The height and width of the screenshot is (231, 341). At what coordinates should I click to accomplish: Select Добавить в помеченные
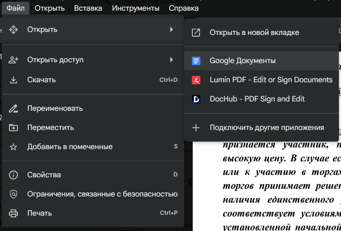pos(93,147)
